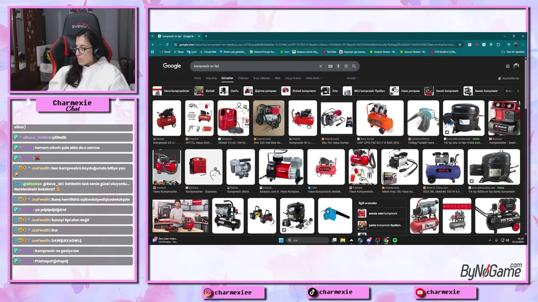Expand Chrome tab search dropdown

click(152, 36)
